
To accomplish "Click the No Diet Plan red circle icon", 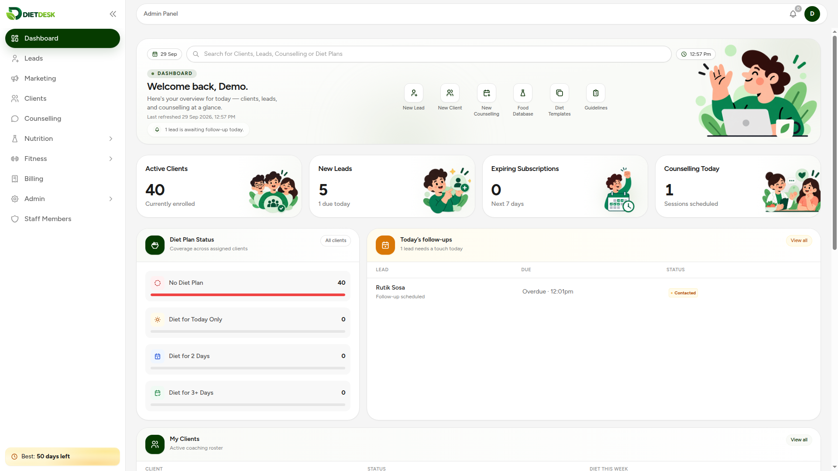I will tap(158, 283).
